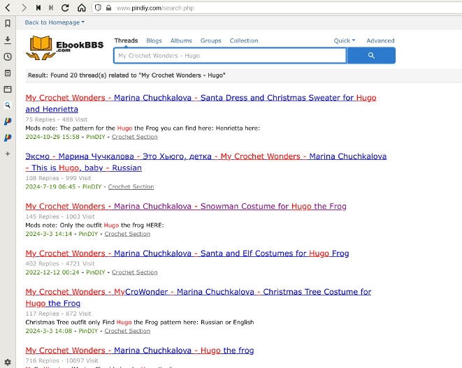This screenshot has height=368, width=462.
Task: Switch to the Albums tab
Action: click(181, 41)
